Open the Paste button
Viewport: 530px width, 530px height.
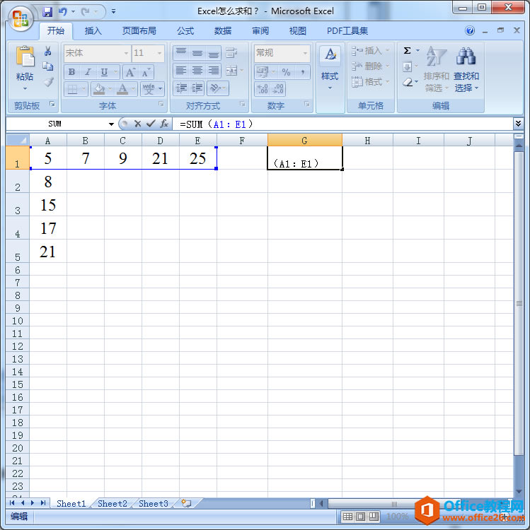point(25,68)
